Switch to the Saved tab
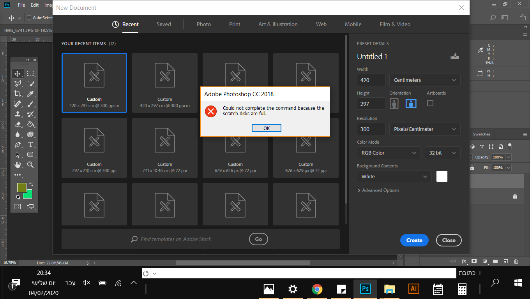 point(164,24)
